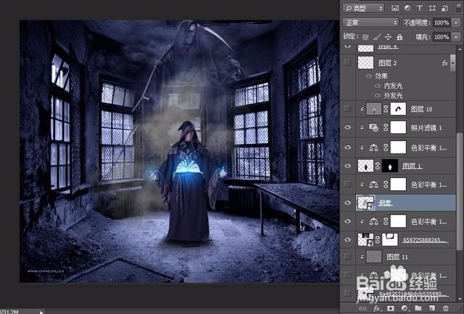Lock layer position move icon
The width and height of the screenshot is (464, 314).
388,37
